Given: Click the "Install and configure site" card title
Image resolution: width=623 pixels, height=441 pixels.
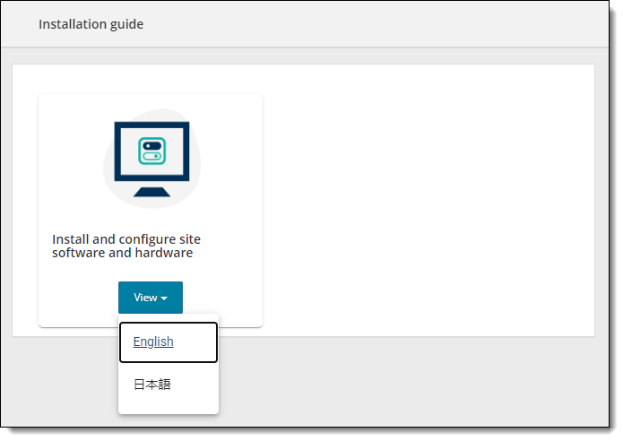Looking at the screenshot, I should click(x=126, y=239).
